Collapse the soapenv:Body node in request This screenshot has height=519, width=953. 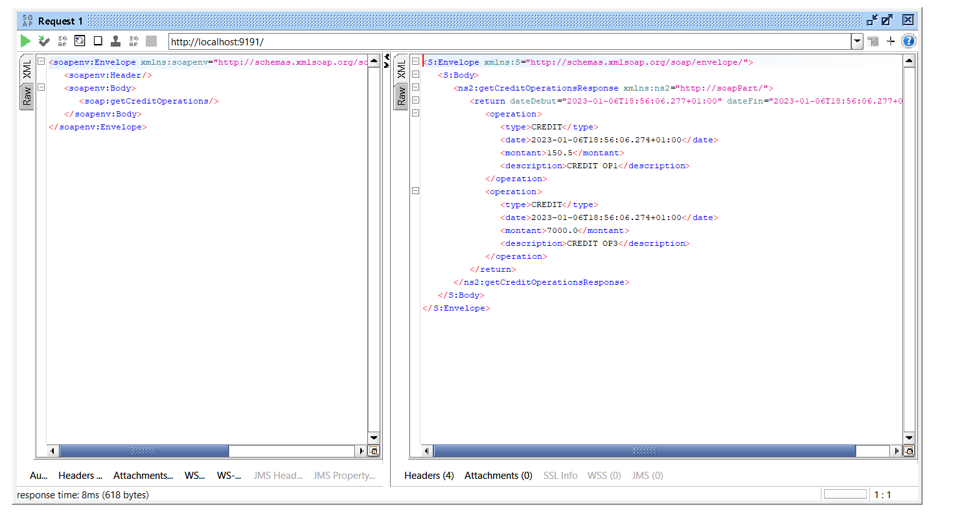pyautogui.click(x=41, y=88)
